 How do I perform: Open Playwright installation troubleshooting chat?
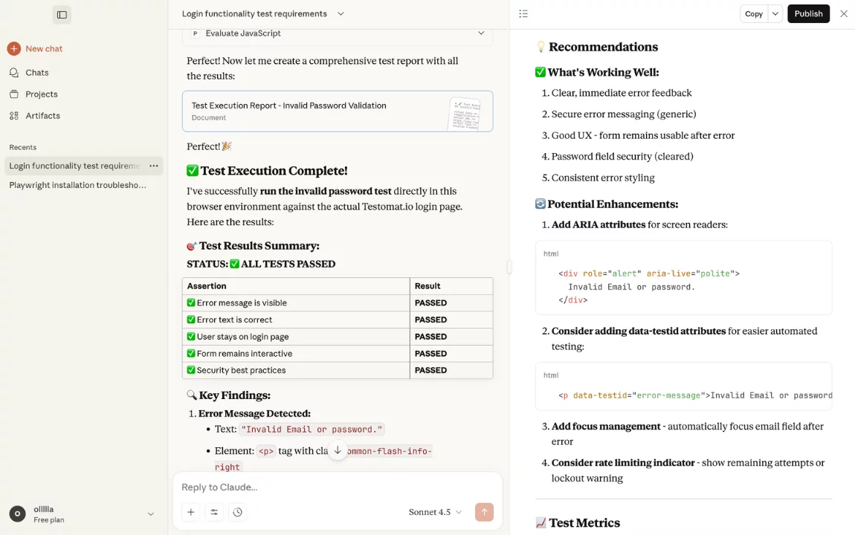click(x=78, y=185)
